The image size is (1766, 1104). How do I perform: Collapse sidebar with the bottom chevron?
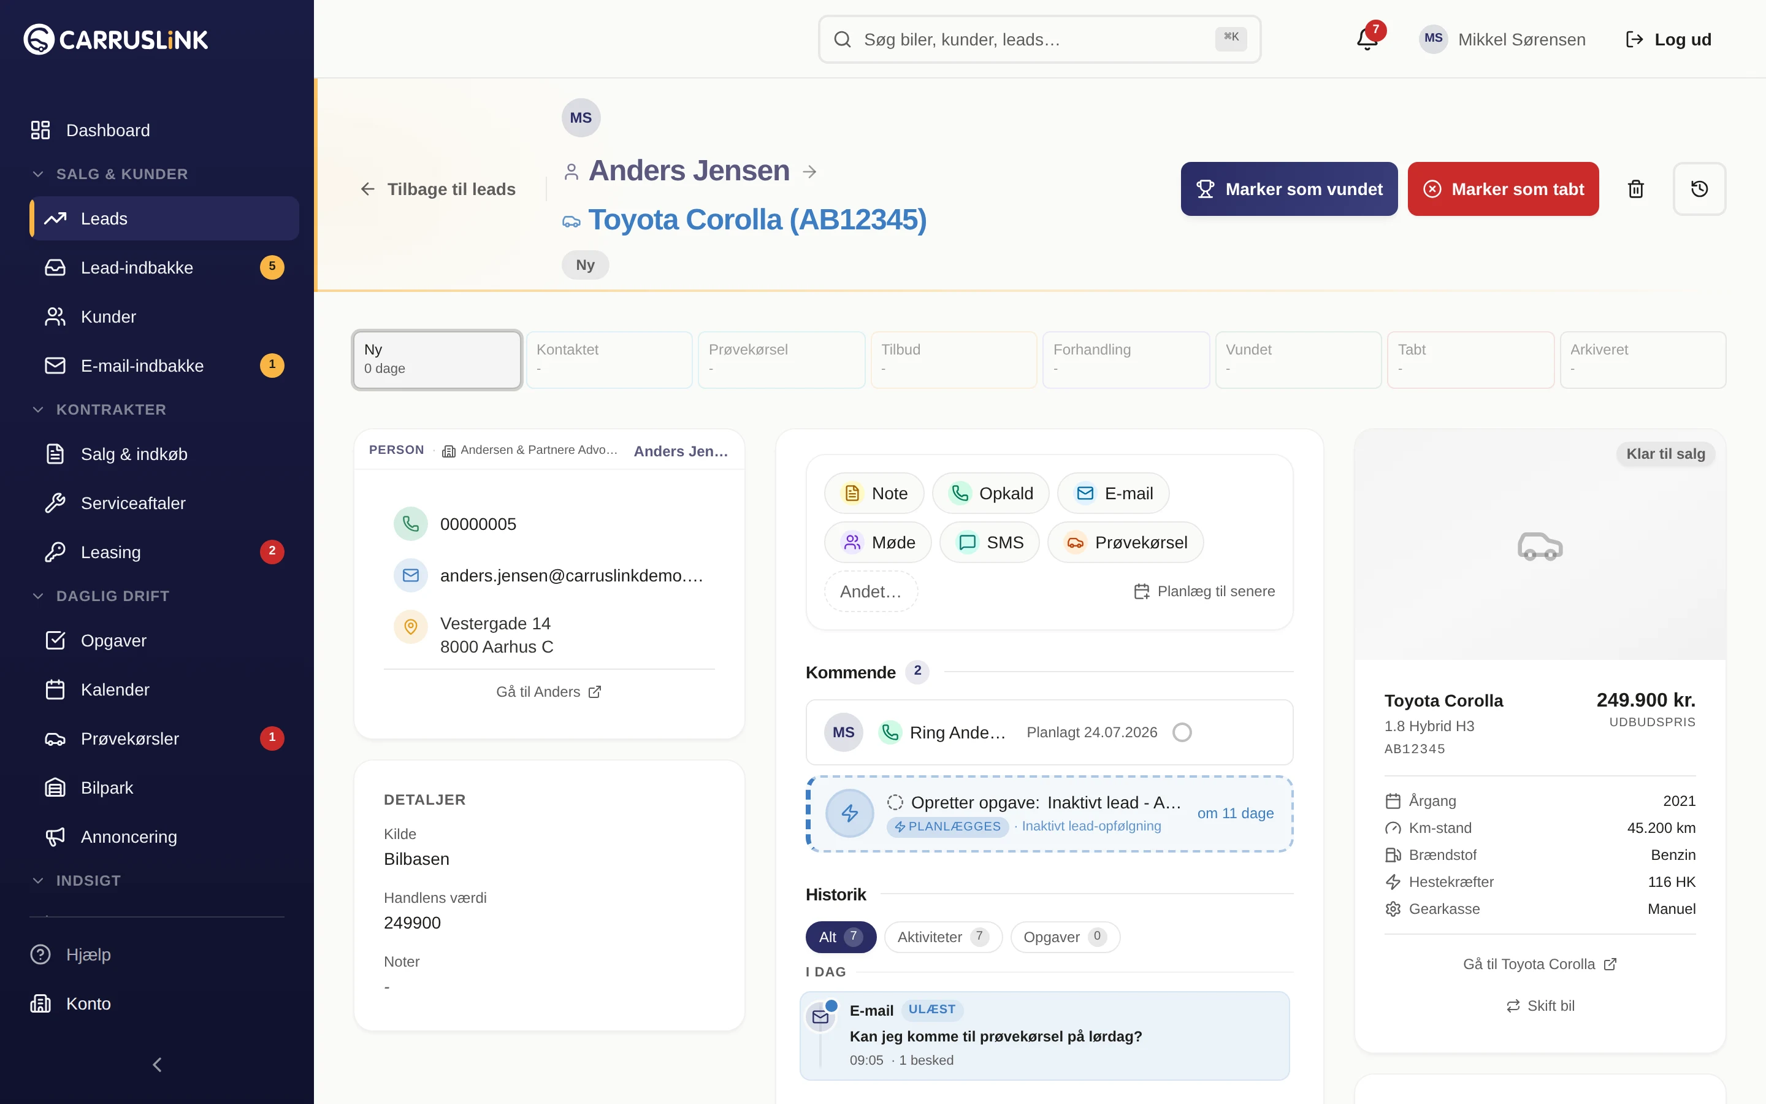coord(157,1065)
